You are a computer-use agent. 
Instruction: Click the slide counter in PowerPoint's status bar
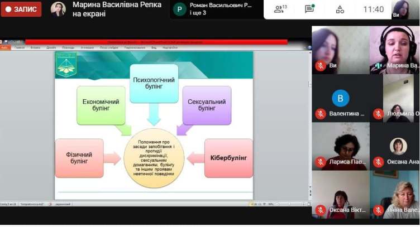[8, 204]
